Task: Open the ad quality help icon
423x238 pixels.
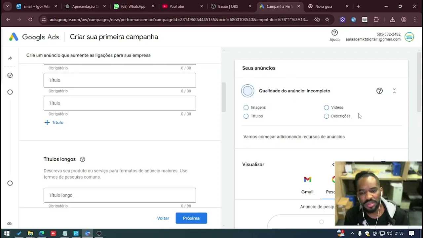Action: [379, 91]
